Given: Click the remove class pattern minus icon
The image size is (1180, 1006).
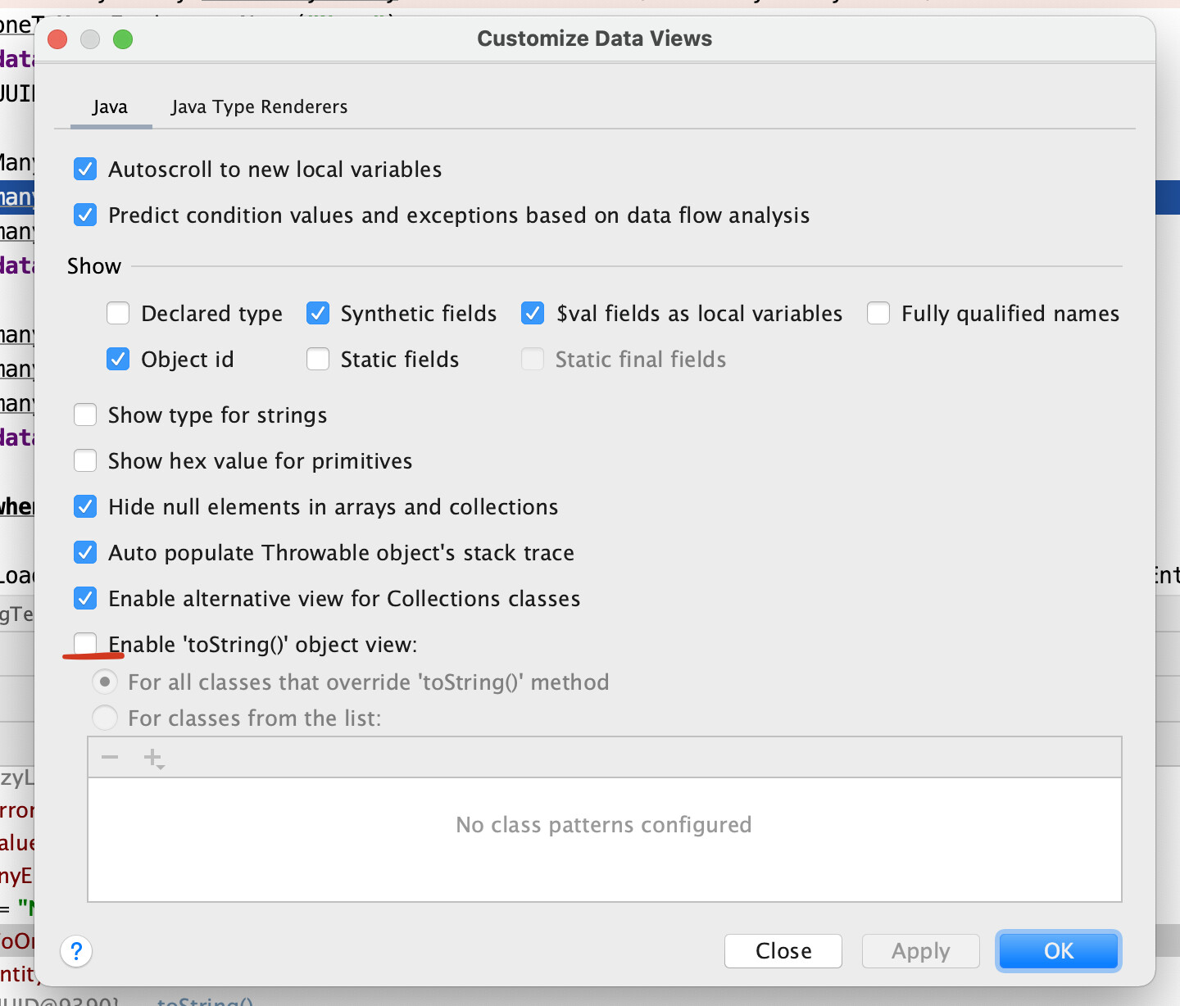Looking at the screenshot, I should coord(110,758).
